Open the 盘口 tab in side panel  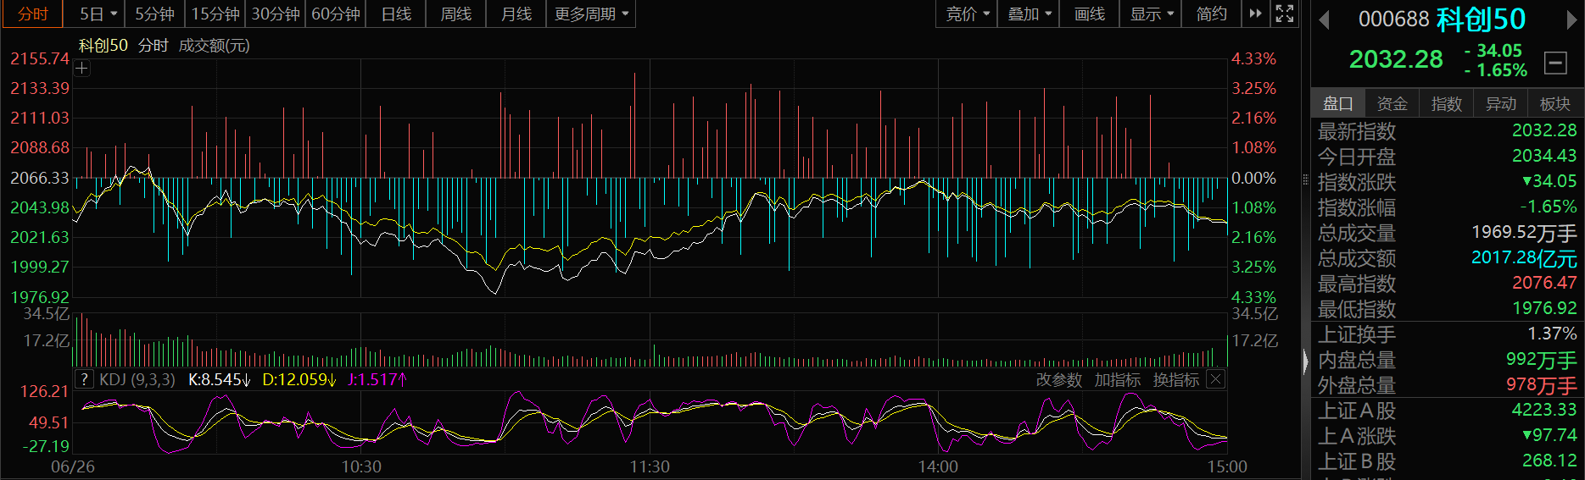(1338, 103)
